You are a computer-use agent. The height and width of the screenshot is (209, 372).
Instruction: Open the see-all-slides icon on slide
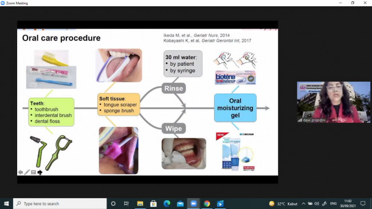click(33, 172)
